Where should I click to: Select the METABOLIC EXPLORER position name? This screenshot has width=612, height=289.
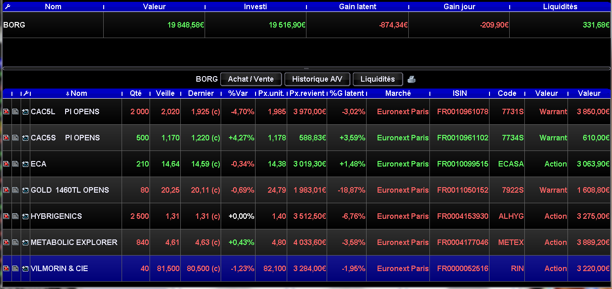click(x=74, y=242)
